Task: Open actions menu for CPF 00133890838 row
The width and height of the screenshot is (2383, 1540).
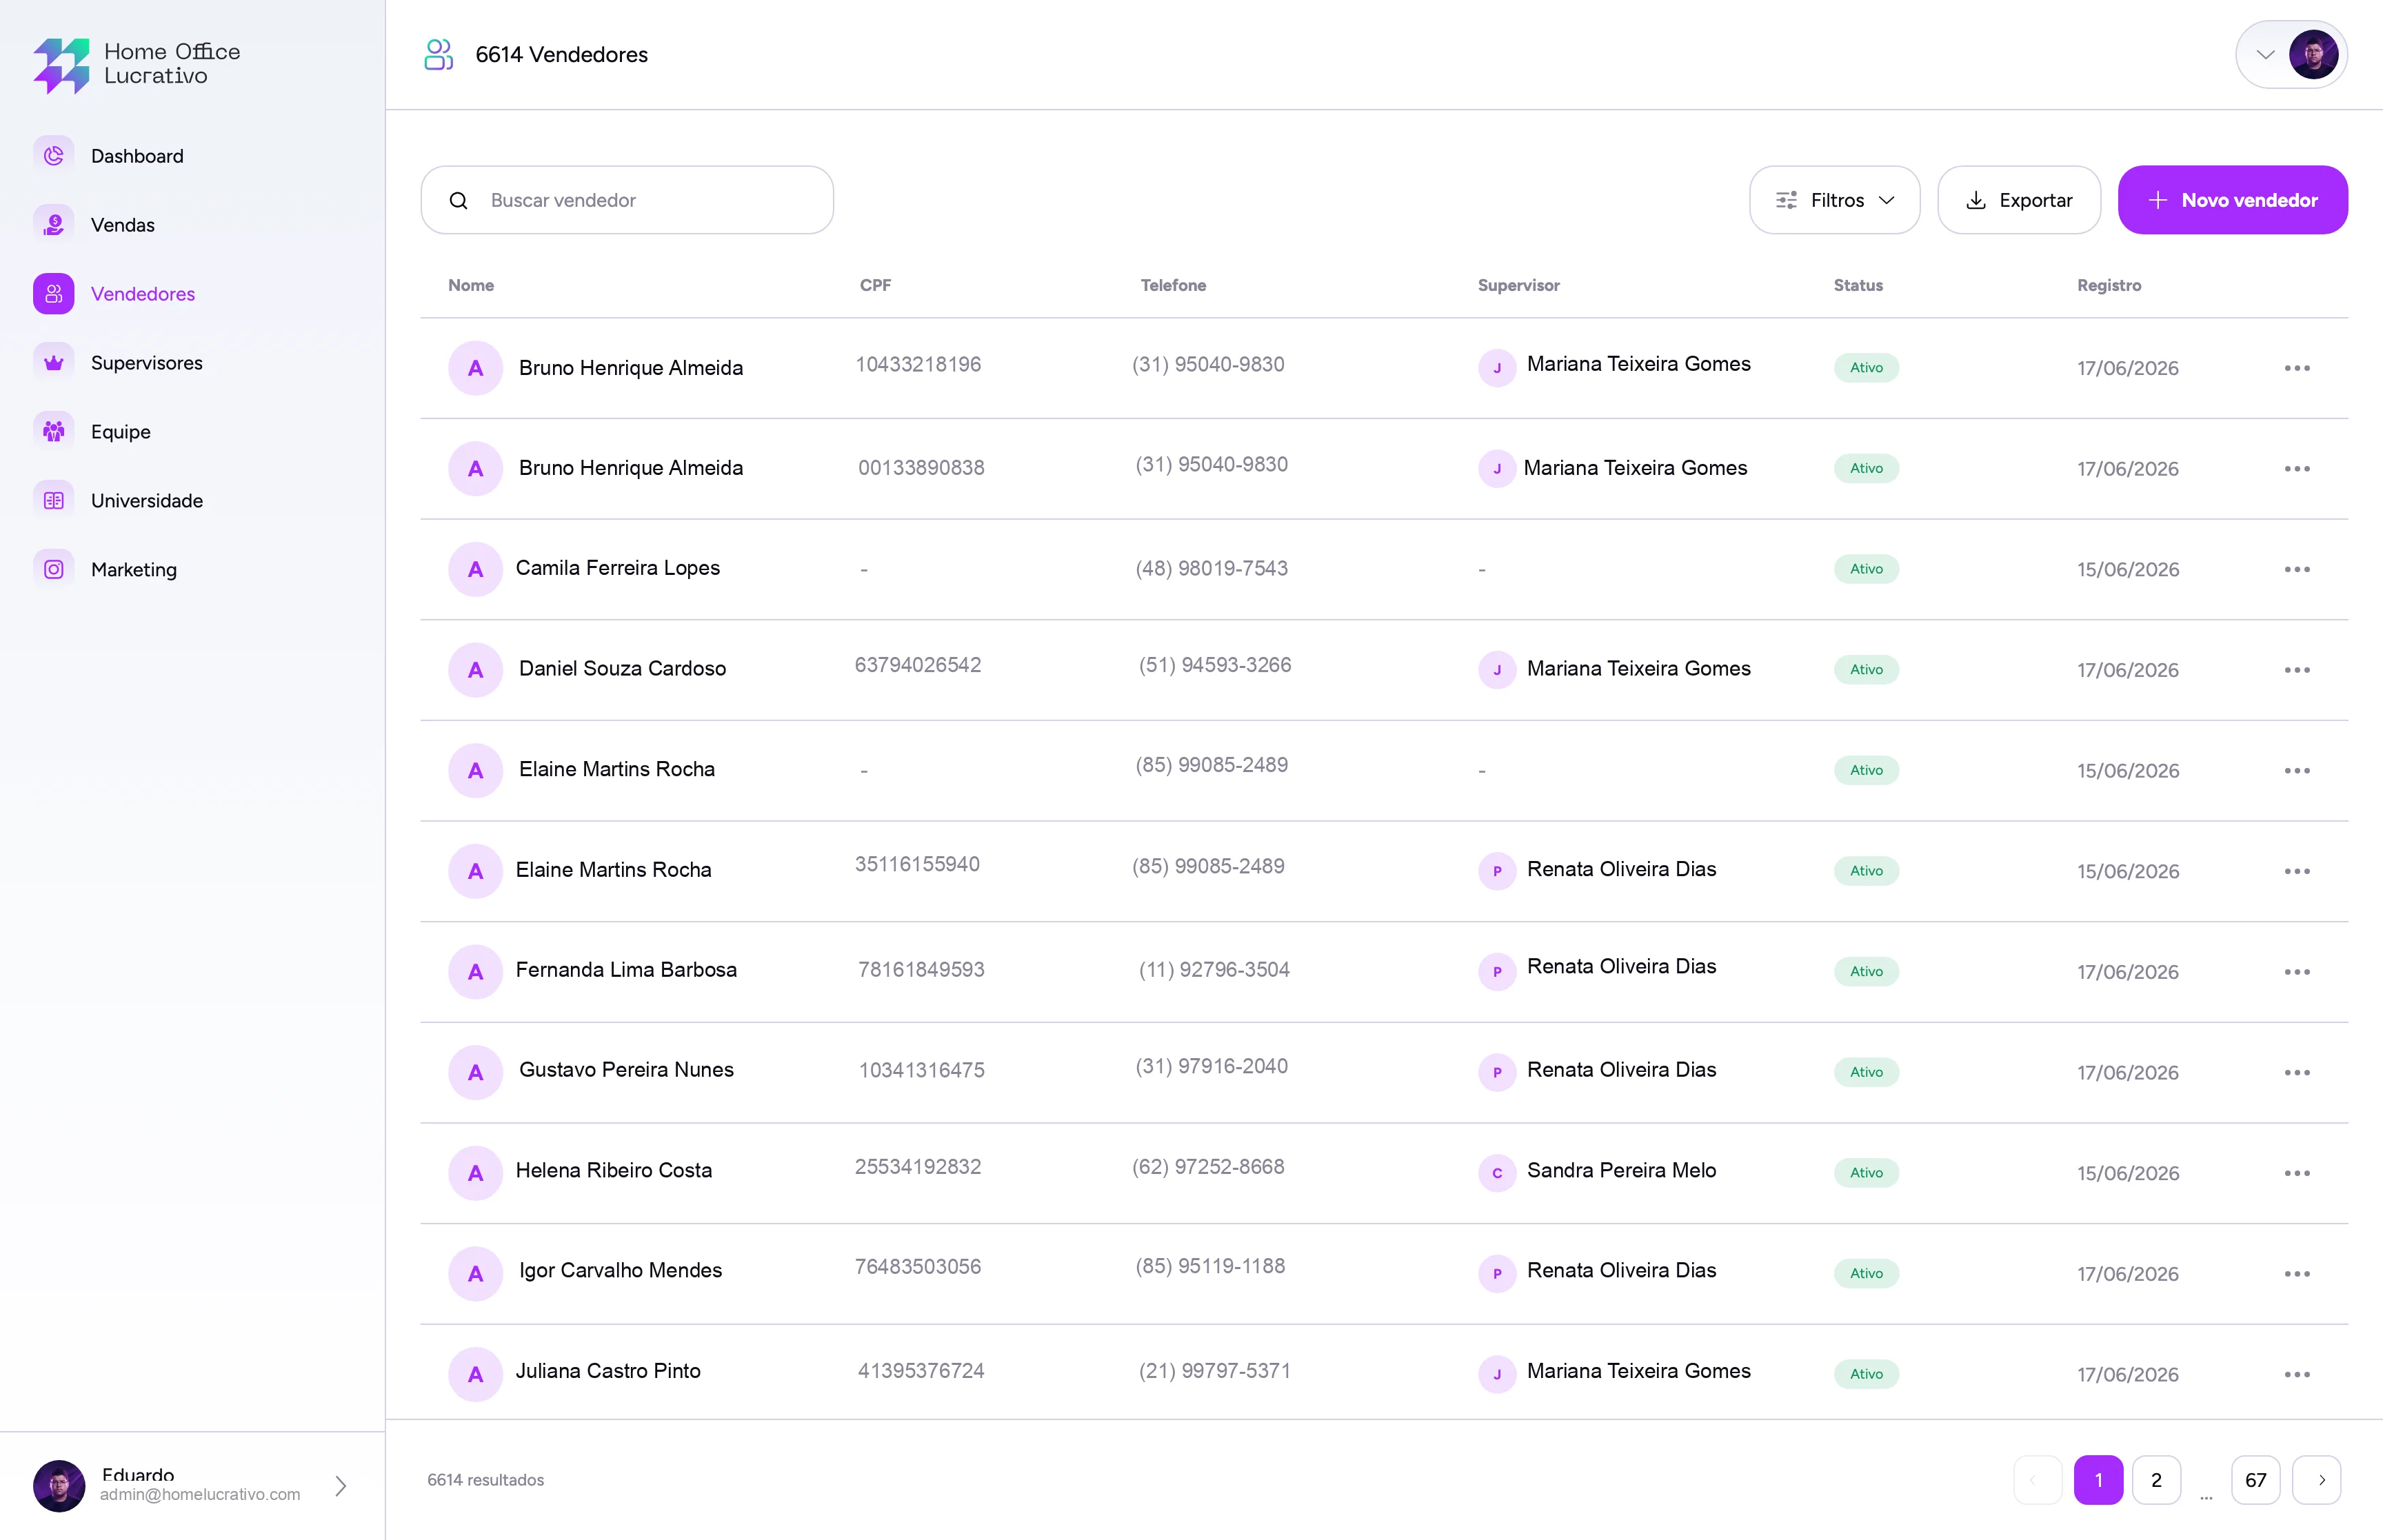Action: (x=2297, y=469)
